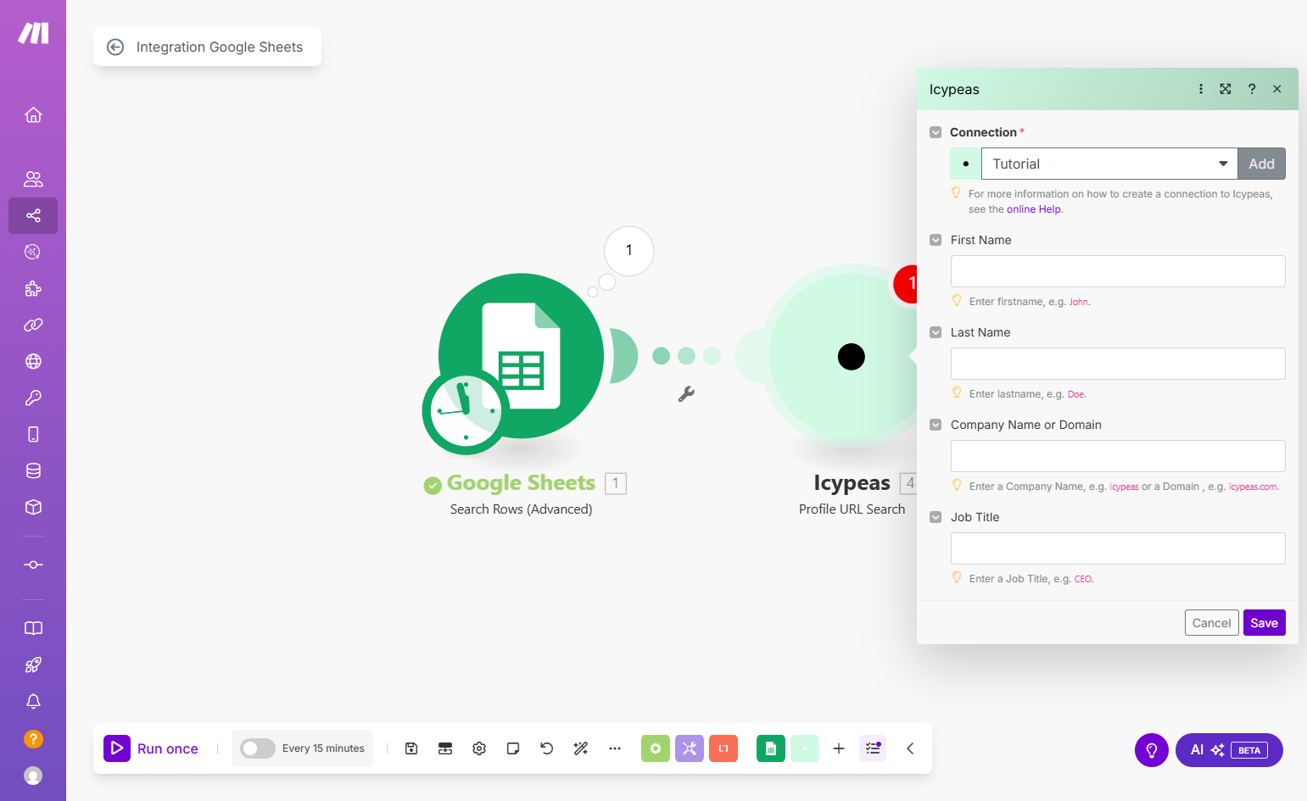Open the orange Text parser icon
This screenshot has height=801, width=1307.
[723, 748]
